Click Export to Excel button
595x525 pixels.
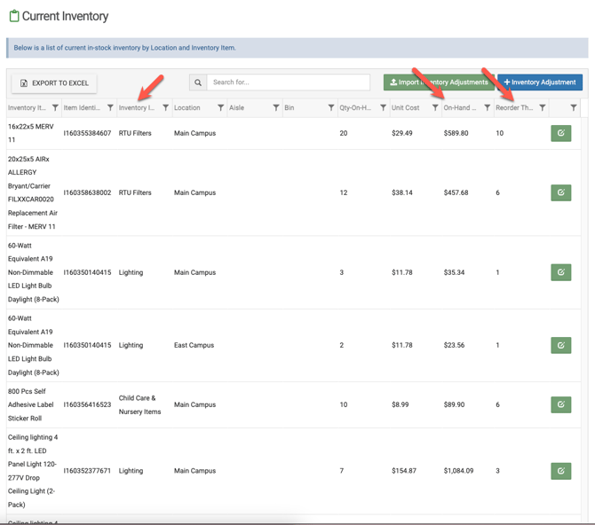pos(54,83)
